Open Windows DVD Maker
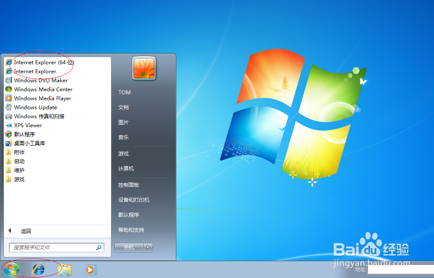This screenshot has height=278, width=434. (40, 80)
